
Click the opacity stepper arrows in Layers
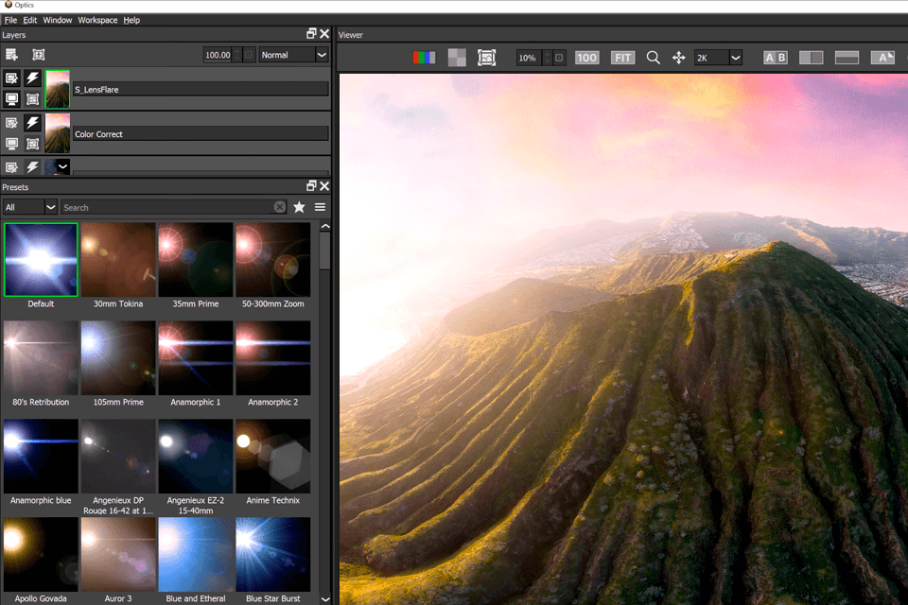point(236,55)
